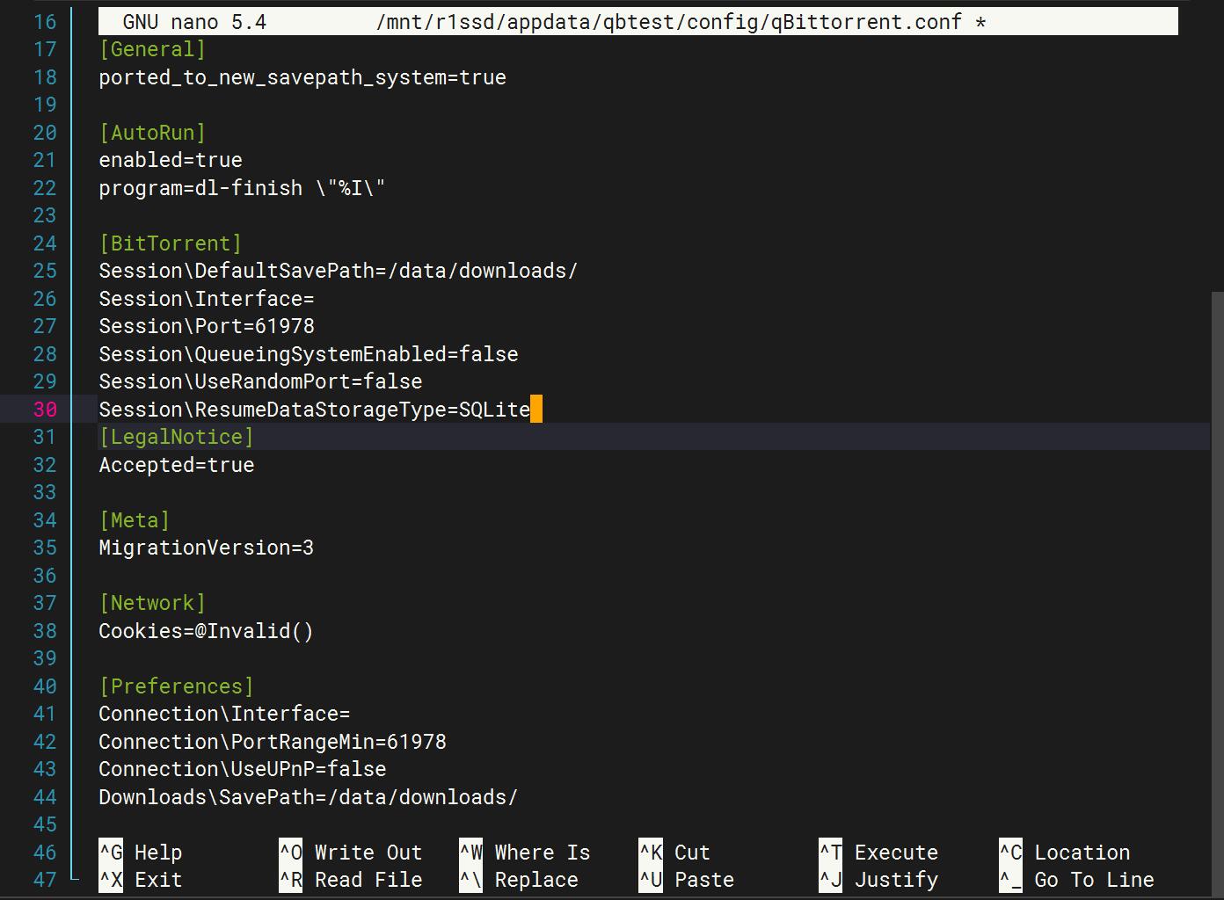Click the ^O Write Out shortcut label
The width and height of the screenshot is (1224, 900).
pyautogui.click(x=352, y=852)
